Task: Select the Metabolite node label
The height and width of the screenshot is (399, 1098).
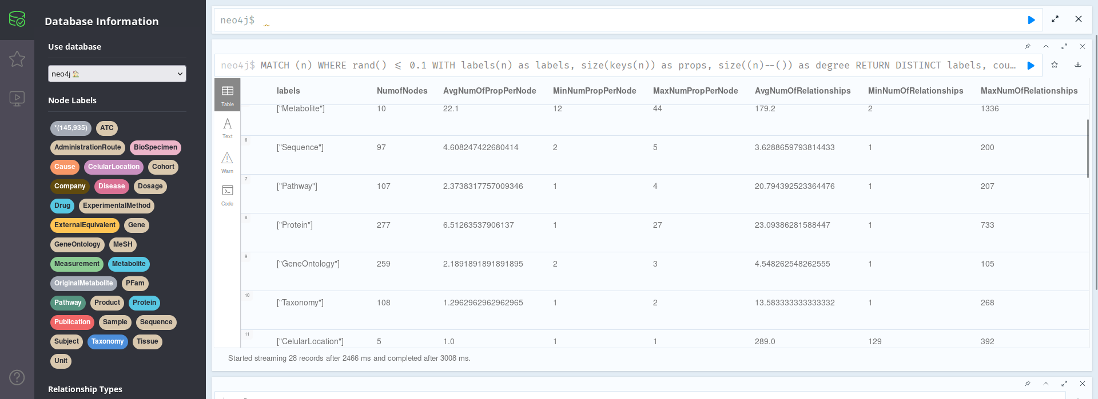Action: tap(129, 264)
